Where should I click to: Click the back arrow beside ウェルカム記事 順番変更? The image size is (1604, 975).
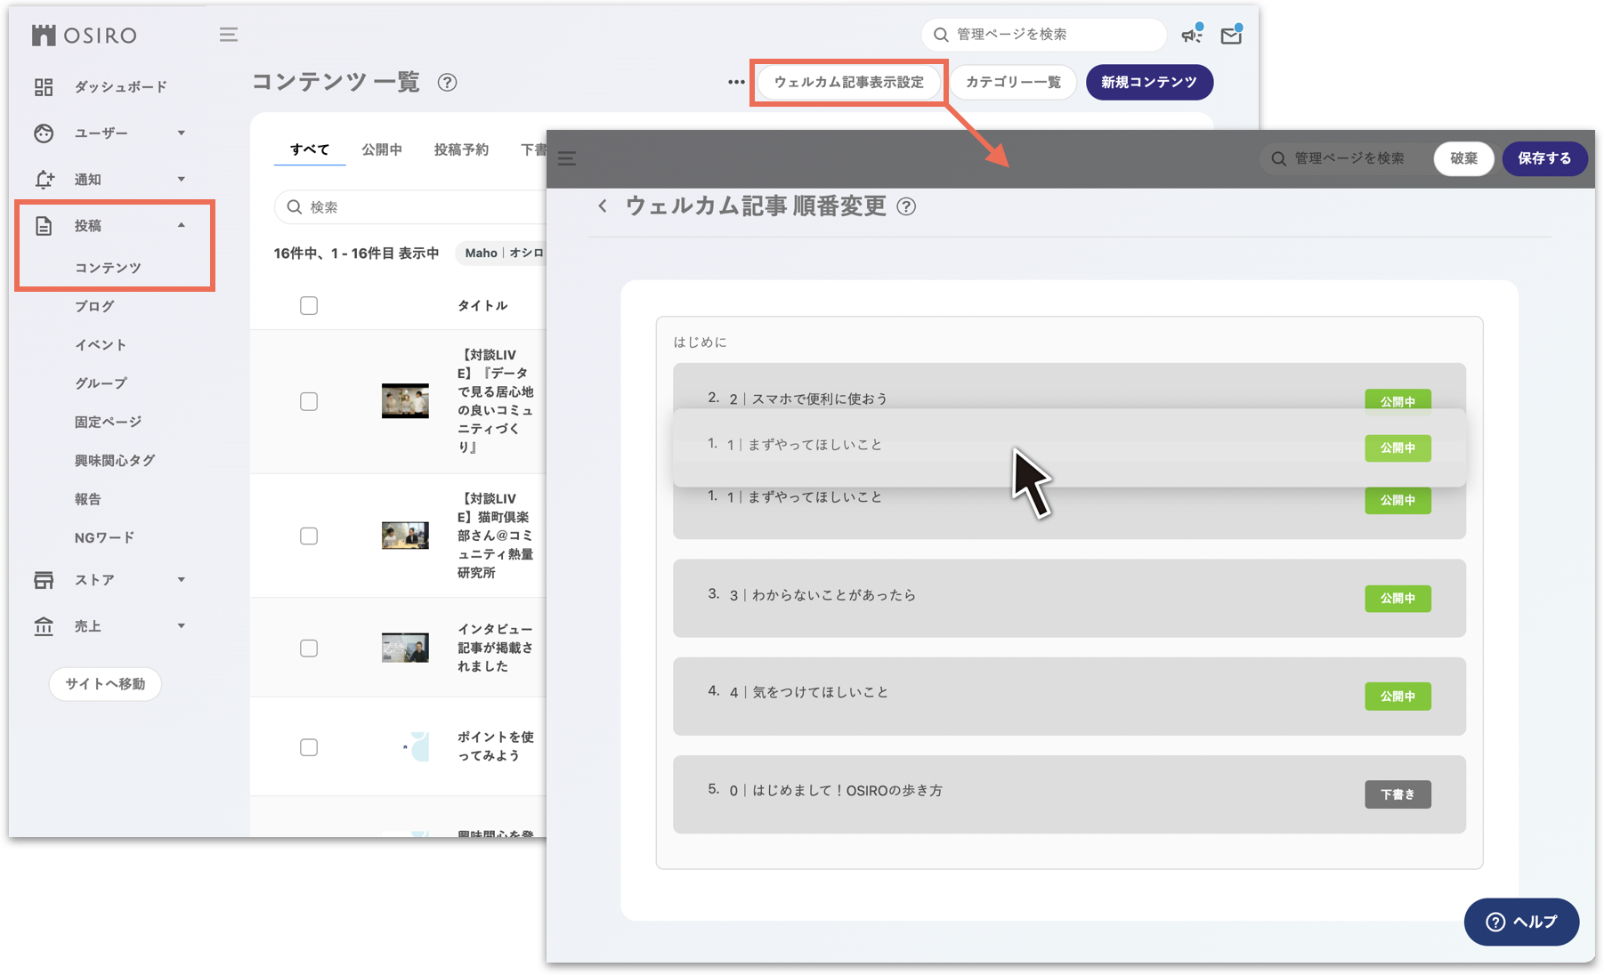point(604,206)
